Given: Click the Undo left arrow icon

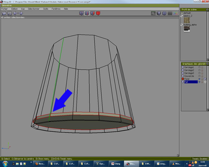Looking at the screenshot, I should pos(15,13).
